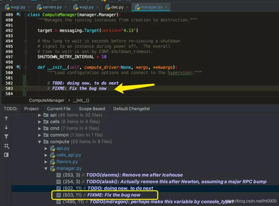
Task: Expand the cmd folder node
Action: click(40, 128)
